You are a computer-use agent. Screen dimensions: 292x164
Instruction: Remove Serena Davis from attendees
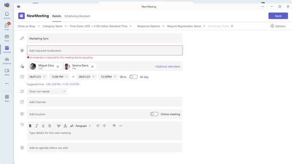[92, 66]
